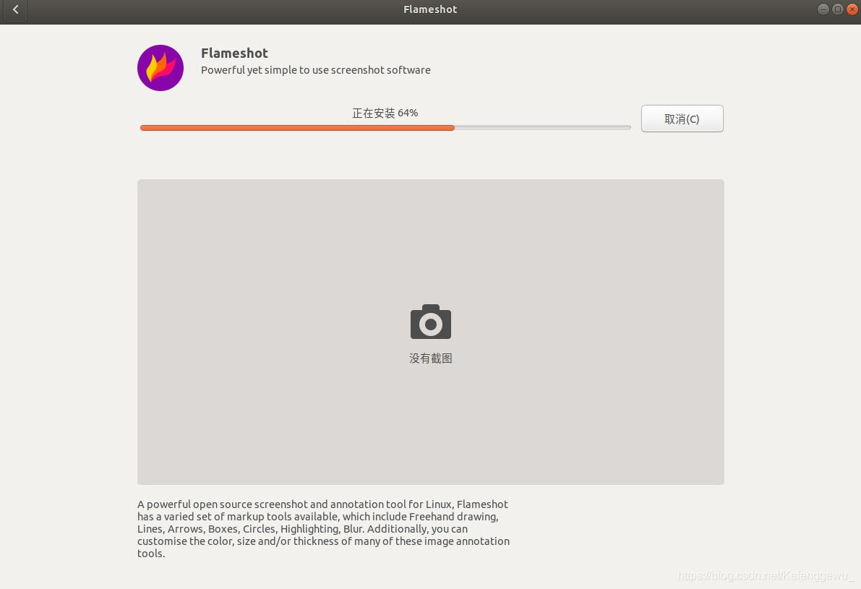861x589 pixels.
Task: Go back using the header arrow
Action: (x=15, y=10)
